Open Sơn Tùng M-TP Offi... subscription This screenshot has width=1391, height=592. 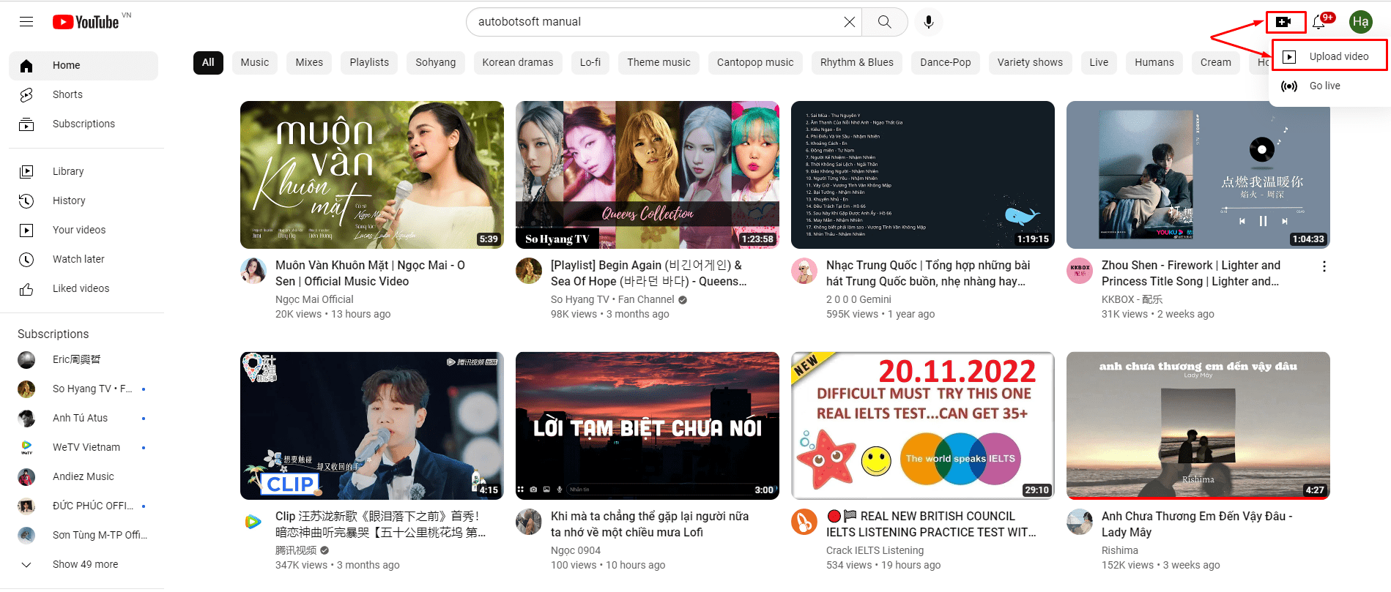point(84,535)
